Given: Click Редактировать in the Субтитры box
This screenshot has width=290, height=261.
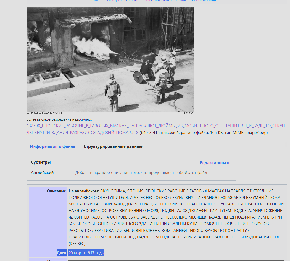Looking at the screenshot, I should tap(215, 163).
